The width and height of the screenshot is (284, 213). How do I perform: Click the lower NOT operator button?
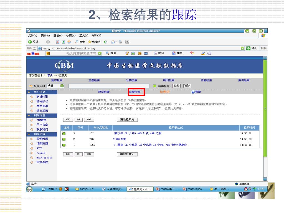point(89,154)
